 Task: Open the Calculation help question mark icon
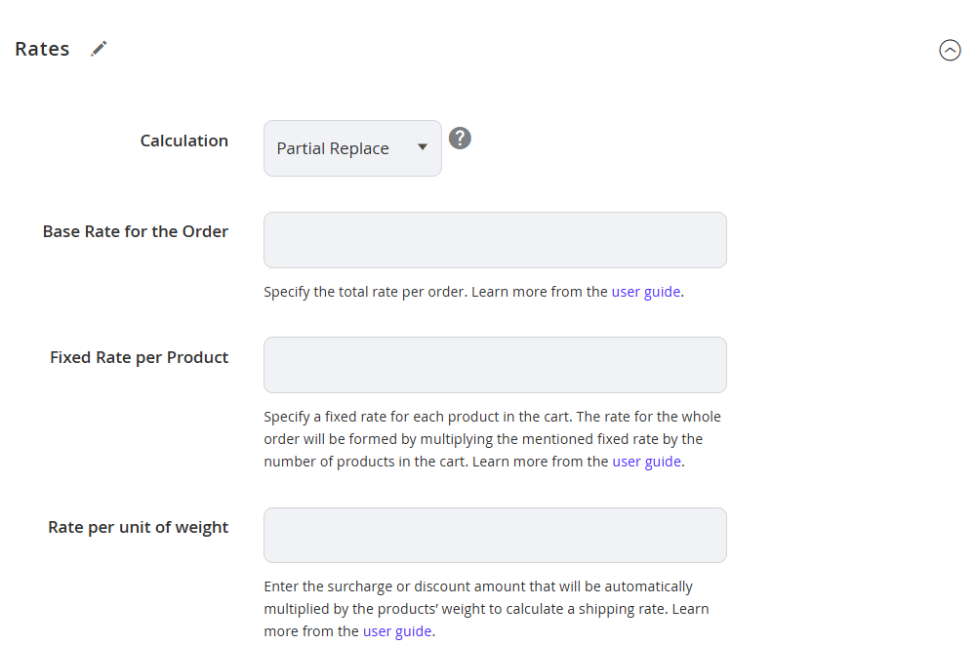click(x=460, y=138)
